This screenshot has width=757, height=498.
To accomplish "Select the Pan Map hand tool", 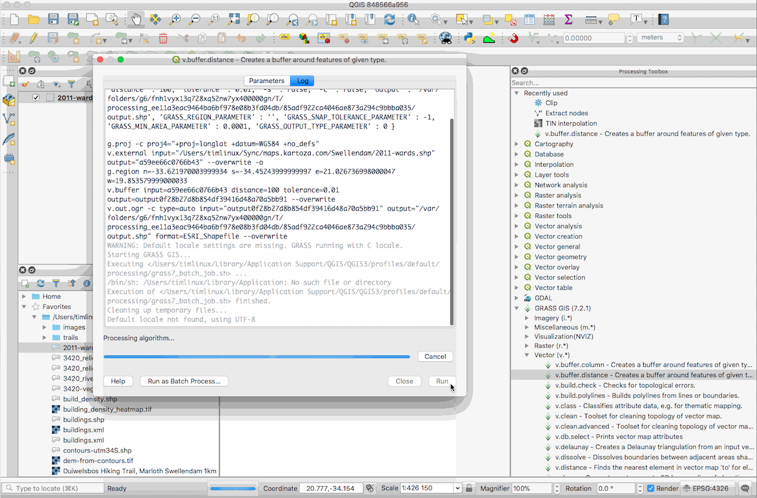I will pyautogui.click(x=136, y=20).
